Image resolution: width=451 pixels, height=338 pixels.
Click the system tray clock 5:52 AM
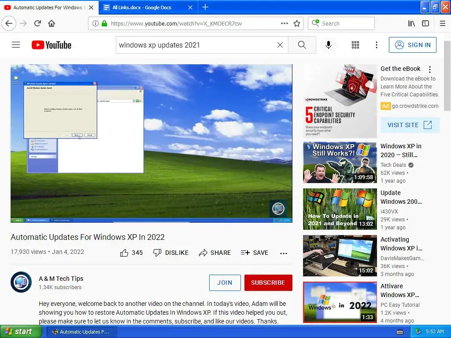(435, 331)
